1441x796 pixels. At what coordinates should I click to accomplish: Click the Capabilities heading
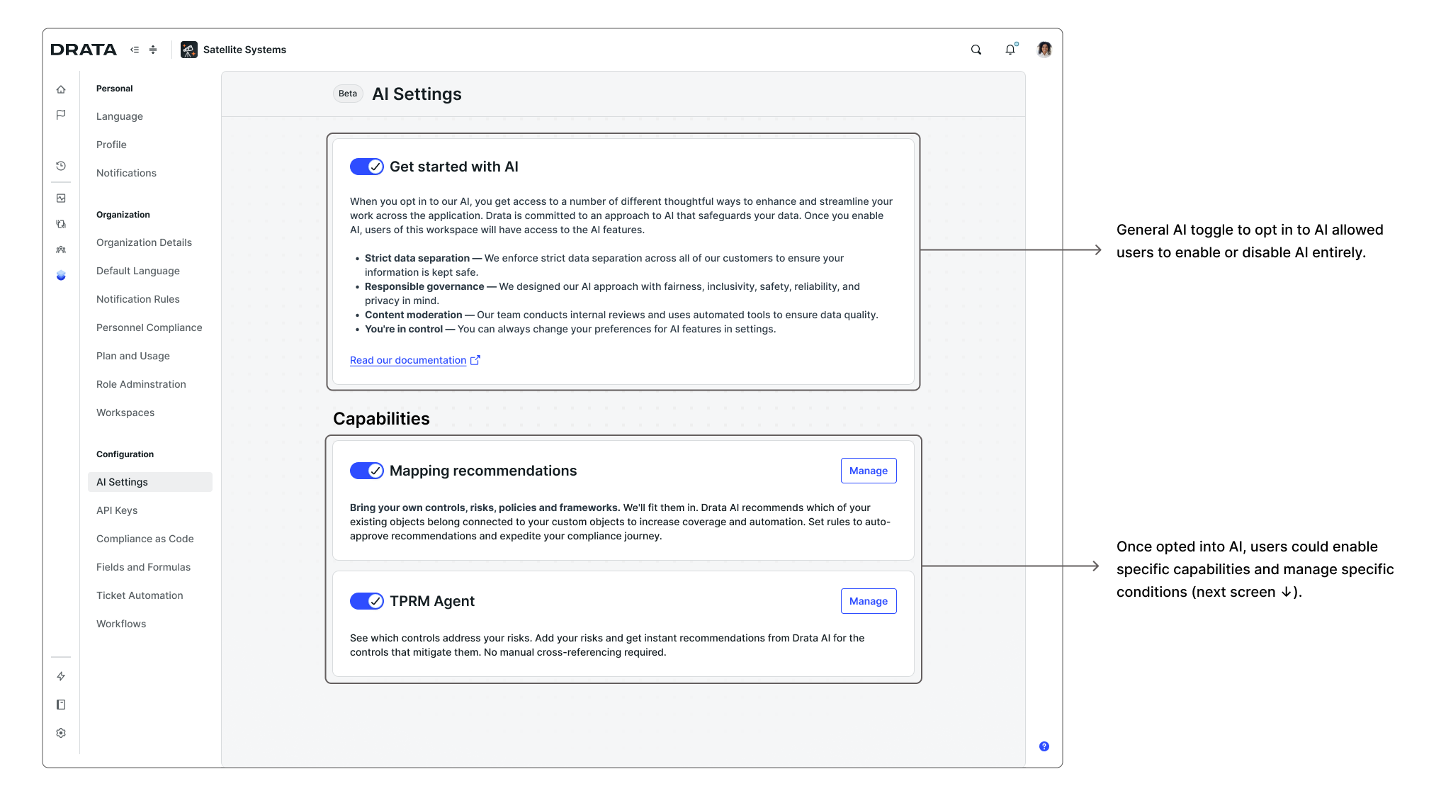coord(381,419)
